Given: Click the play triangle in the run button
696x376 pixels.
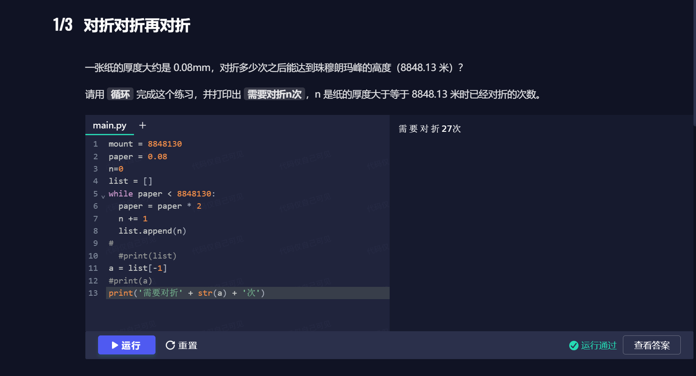Looking at the screenshot, I should pyautogui.click(x=115, y=345).
